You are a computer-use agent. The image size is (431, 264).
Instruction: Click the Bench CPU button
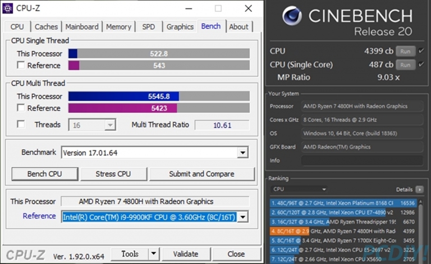tap(44, 174)
